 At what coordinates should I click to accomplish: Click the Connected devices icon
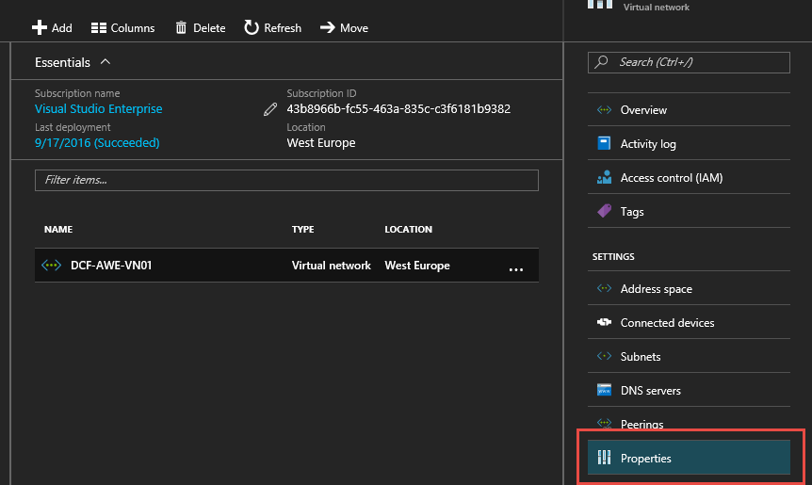coord(604,323)
